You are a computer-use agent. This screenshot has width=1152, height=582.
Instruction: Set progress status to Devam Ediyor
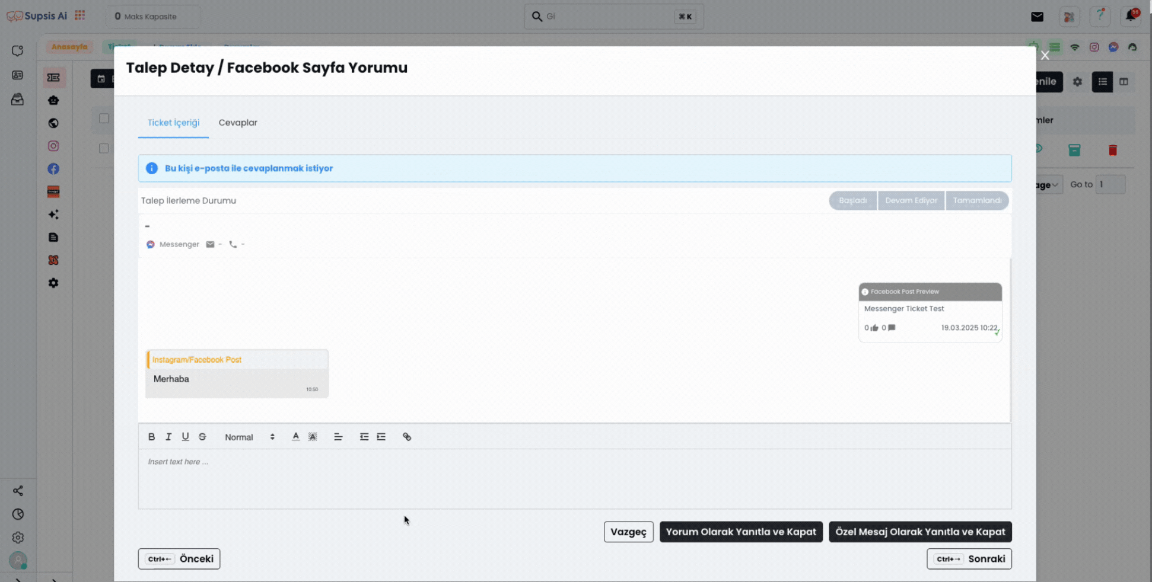(911, 200)
